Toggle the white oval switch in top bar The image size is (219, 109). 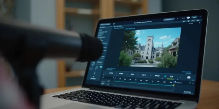[x=188, y=18]
